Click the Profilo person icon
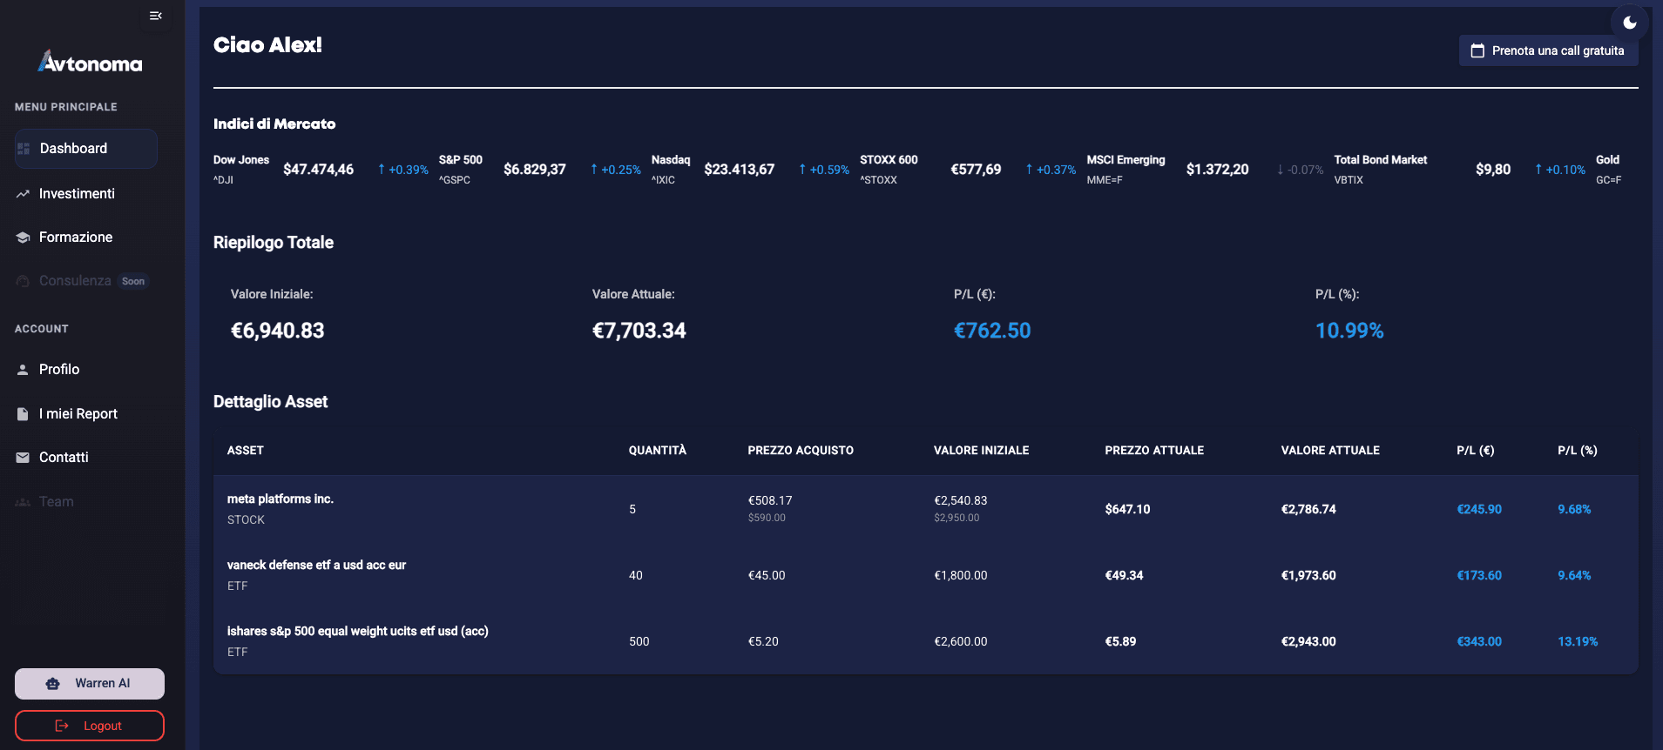The height and width of the screenshot is (750, 1663). pos(23,370)
